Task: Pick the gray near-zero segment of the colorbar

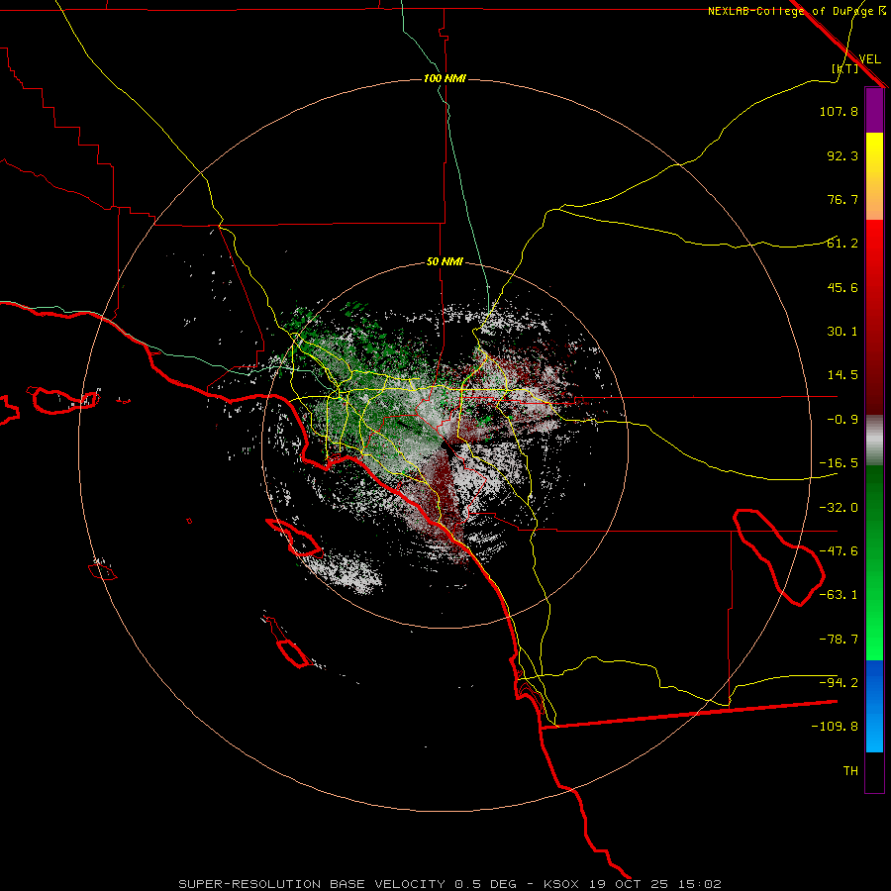Action: pyautogui.click(x=874, y=441)
